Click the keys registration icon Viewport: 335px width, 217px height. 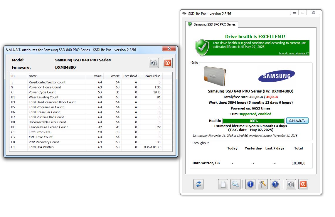tap(262, 184)
